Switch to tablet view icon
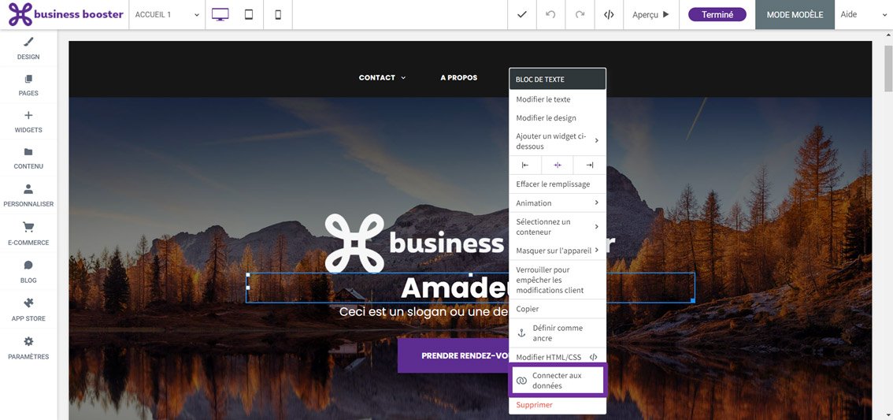 pos(249,15)
